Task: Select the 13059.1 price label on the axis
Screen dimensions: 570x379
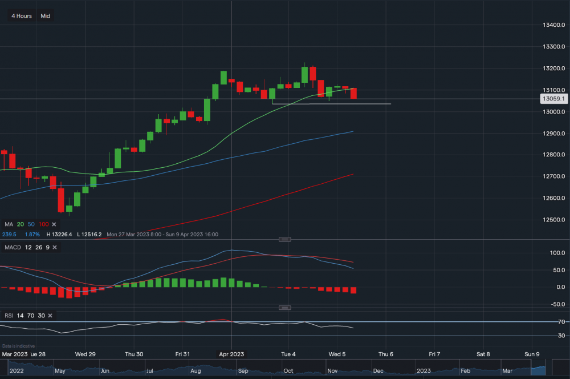Action: (x=554, y=98)
